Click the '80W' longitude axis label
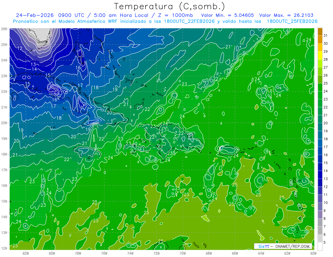The height and width of the screenshot is (257, 333). pyautogui.click(x=52, y=253)
